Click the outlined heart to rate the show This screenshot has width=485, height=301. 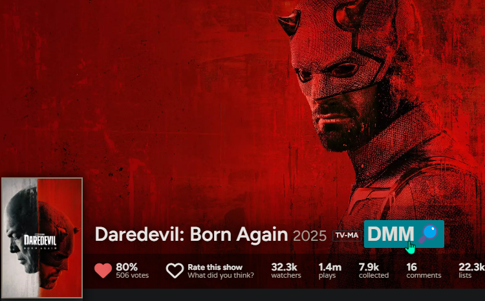175,271
